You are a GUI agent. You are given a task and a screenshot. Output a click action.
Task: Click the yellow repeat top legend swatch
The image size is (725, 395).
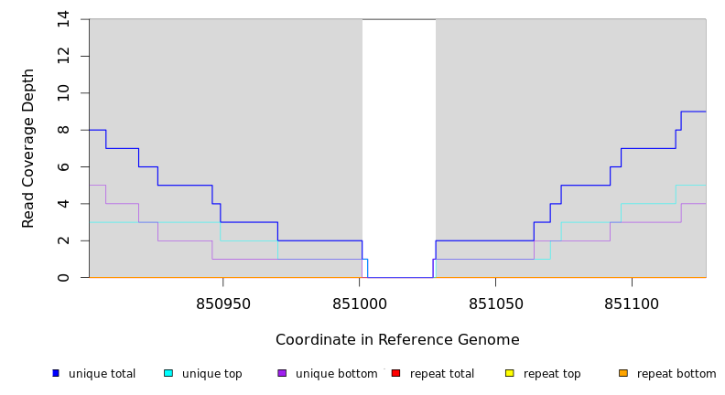(x=509, y=373)
